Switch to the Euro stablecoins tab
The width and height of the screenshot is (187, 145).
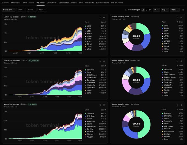103,3
